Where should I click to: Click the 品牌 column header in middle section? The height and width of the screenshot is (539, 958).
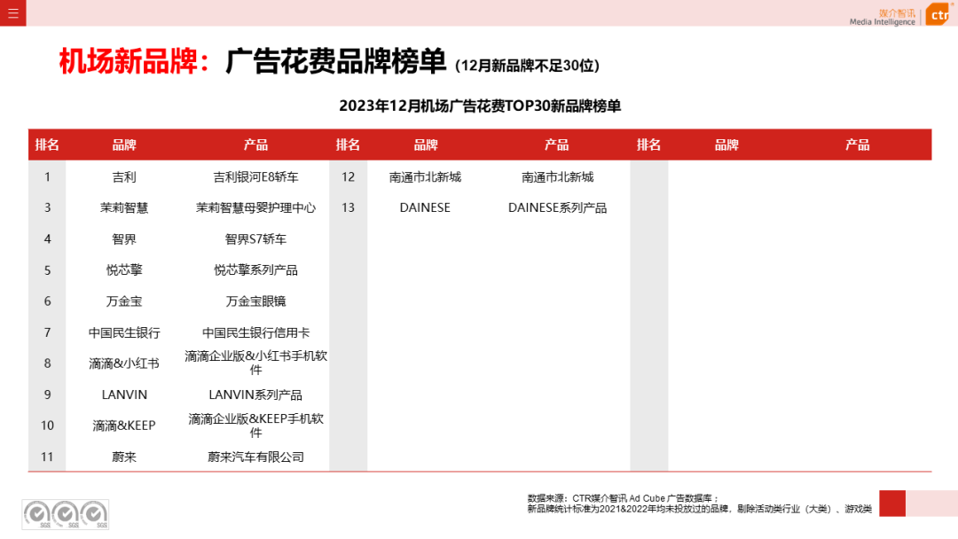pos(424,145)
